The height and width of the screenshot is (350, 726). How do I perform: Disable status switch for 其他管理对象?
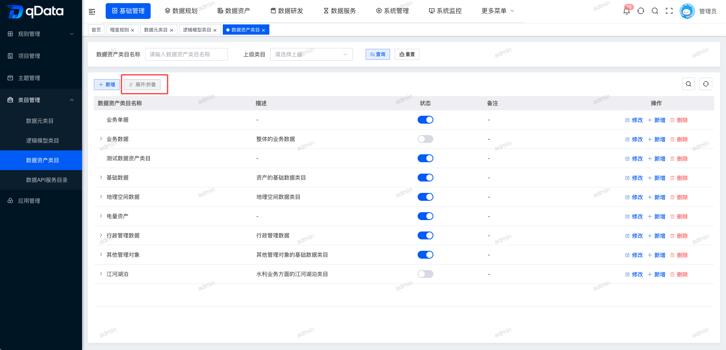pyautogui.click(x=426, y=255)
